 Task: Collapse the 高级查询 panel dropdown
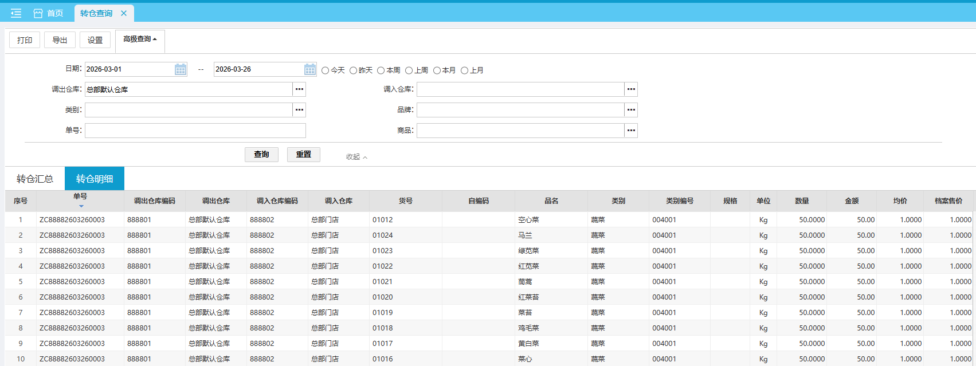[140, 40]
